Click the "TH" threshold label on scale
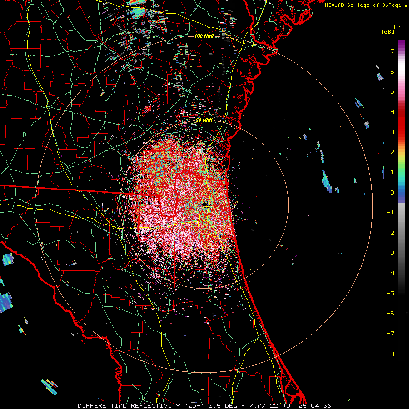The image size is (409, 409). pyautogui.click(x=390, y=354)
